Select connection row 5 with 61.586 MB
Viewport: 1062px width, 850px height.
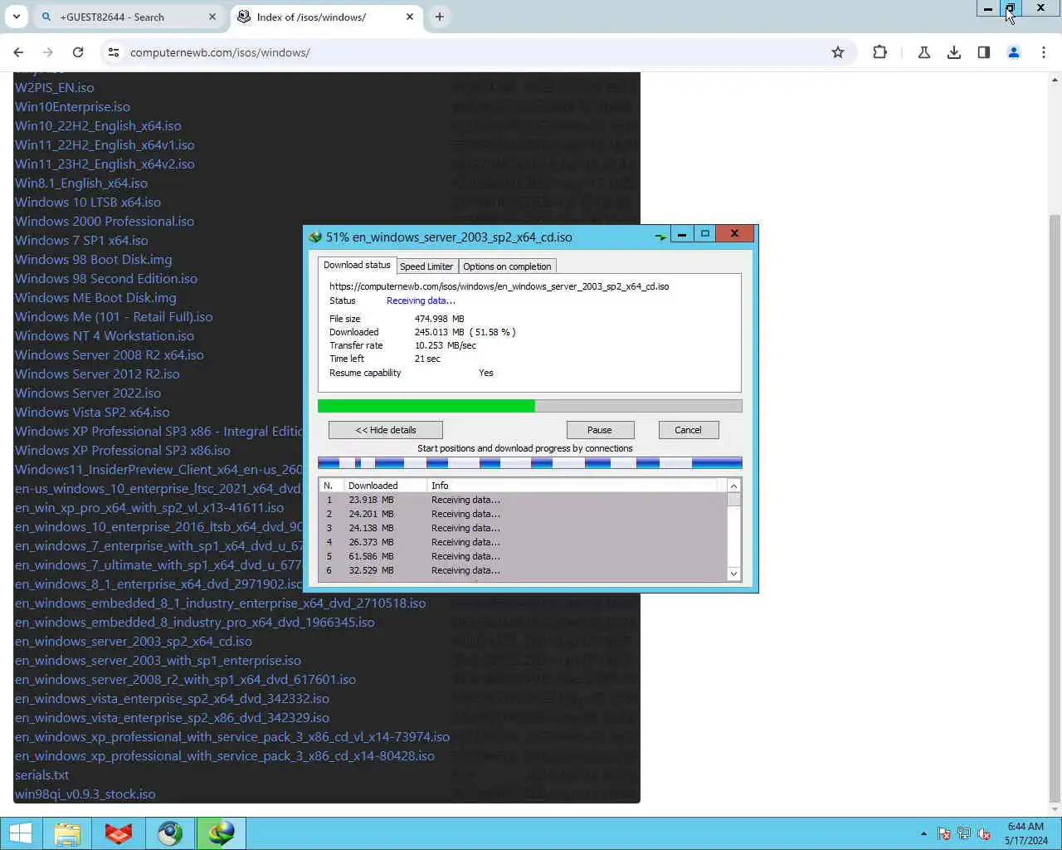coord(522,556)
